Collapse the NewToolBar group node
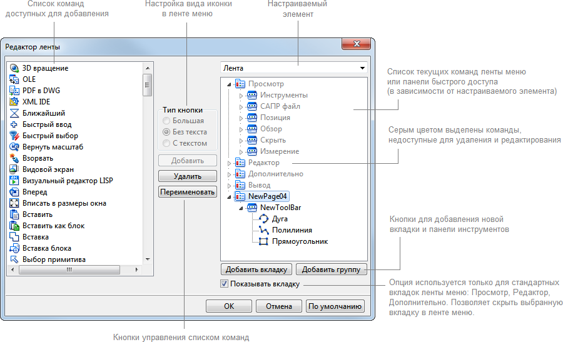 click(x=241, y=208)
